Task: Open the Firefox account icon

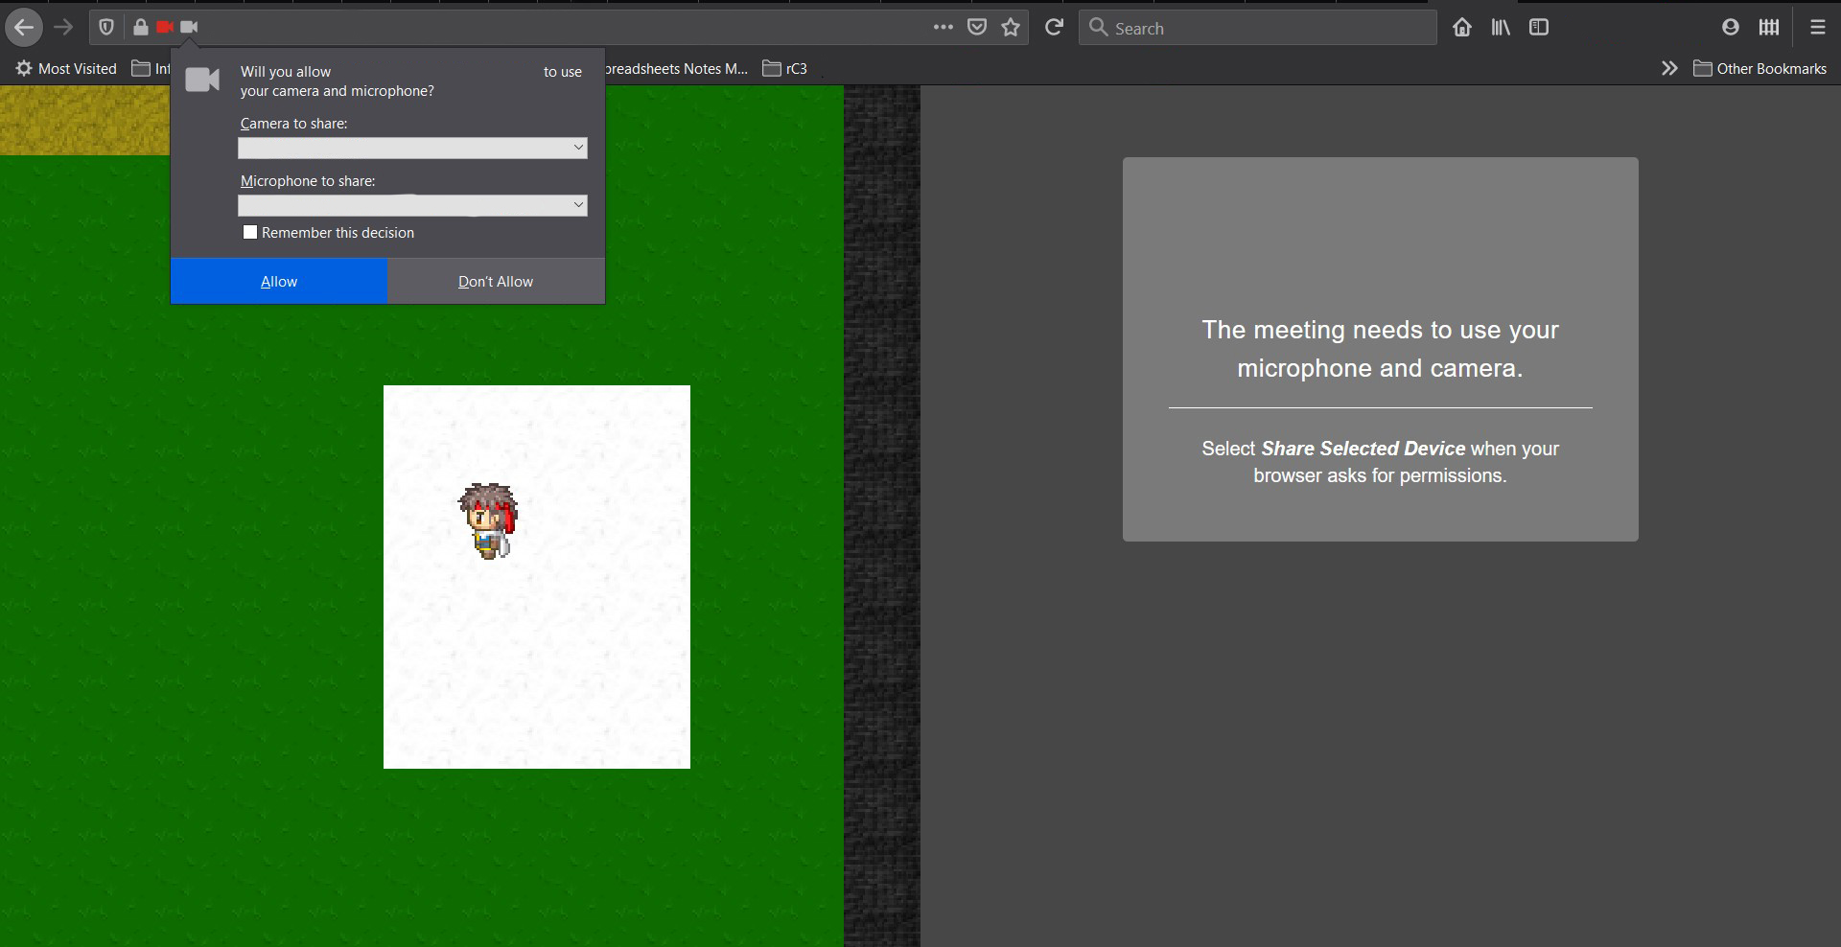Action: 1731,28
